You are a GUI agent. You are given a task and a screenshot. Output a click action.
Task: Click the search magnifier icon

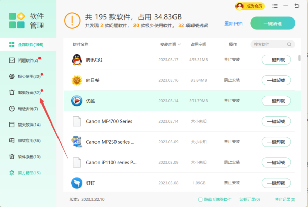[x=289, y=44]
